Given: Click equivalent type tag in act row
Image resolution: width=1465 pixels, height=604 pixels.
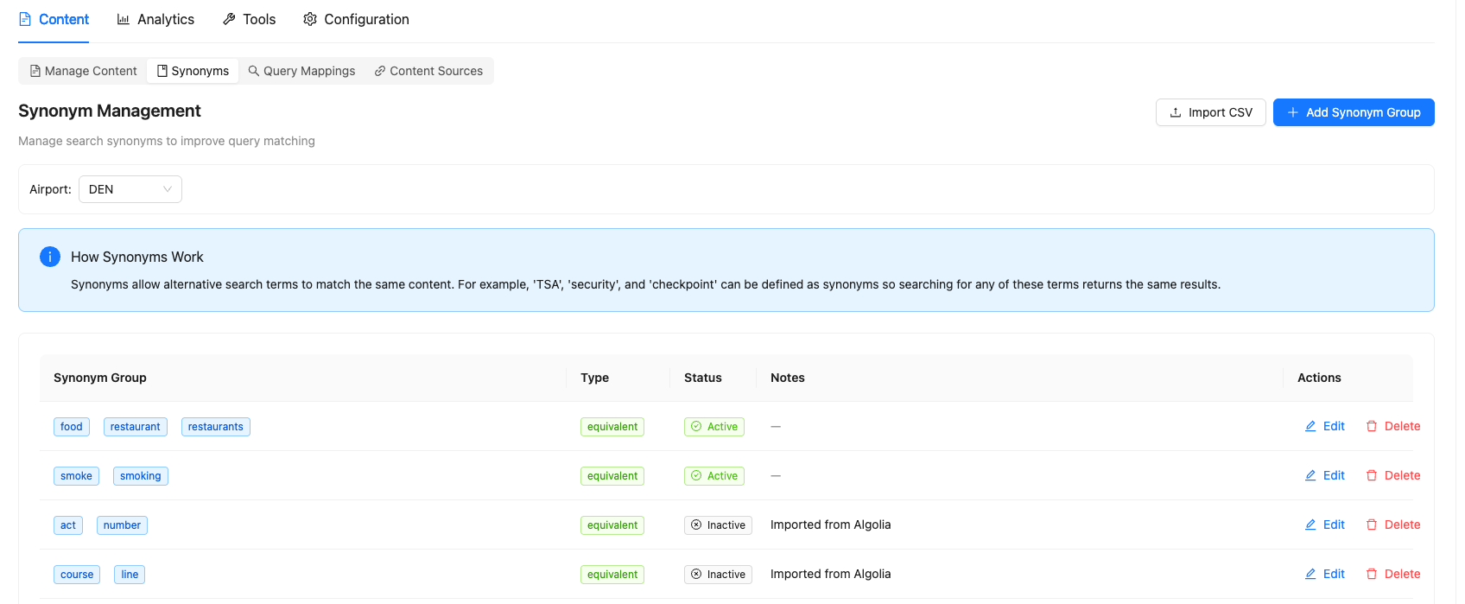Looking at the screenshot, I should point(612,525).
